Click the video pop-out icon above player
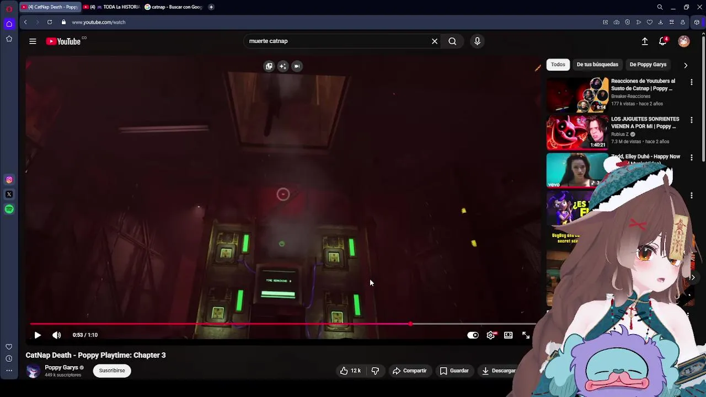Screen dimensions: 706x397 269,66
